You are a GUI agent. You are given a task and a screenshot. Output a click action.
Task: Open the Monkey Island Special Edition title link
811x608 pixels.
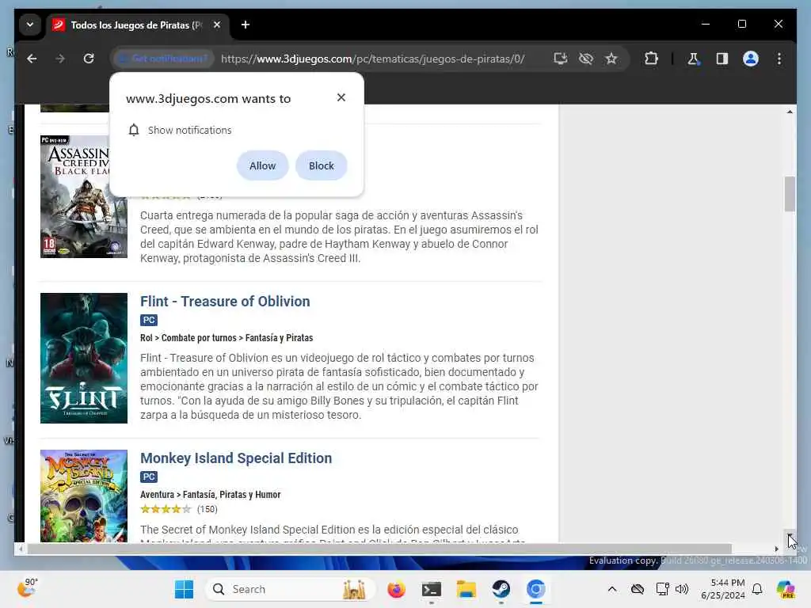tap(236, 458)
